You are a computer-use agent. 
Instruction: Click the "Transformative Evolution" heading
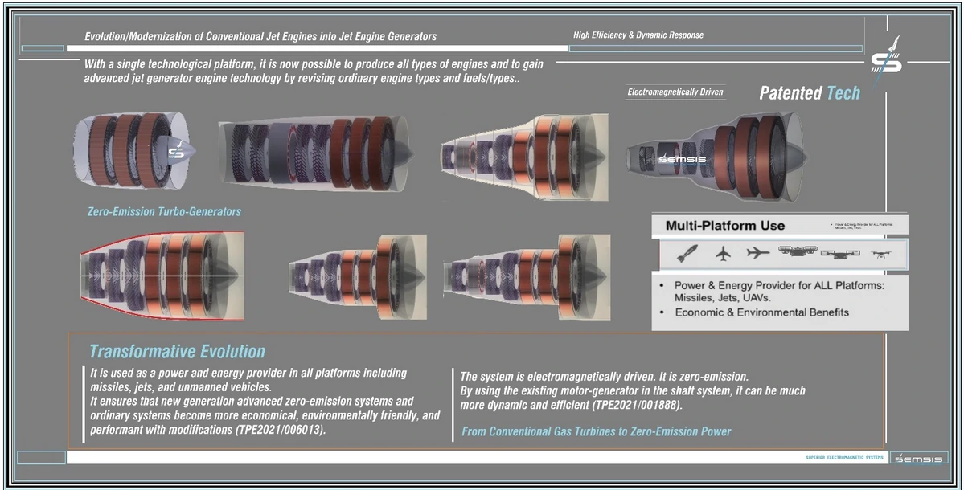(x=177, y=351)
